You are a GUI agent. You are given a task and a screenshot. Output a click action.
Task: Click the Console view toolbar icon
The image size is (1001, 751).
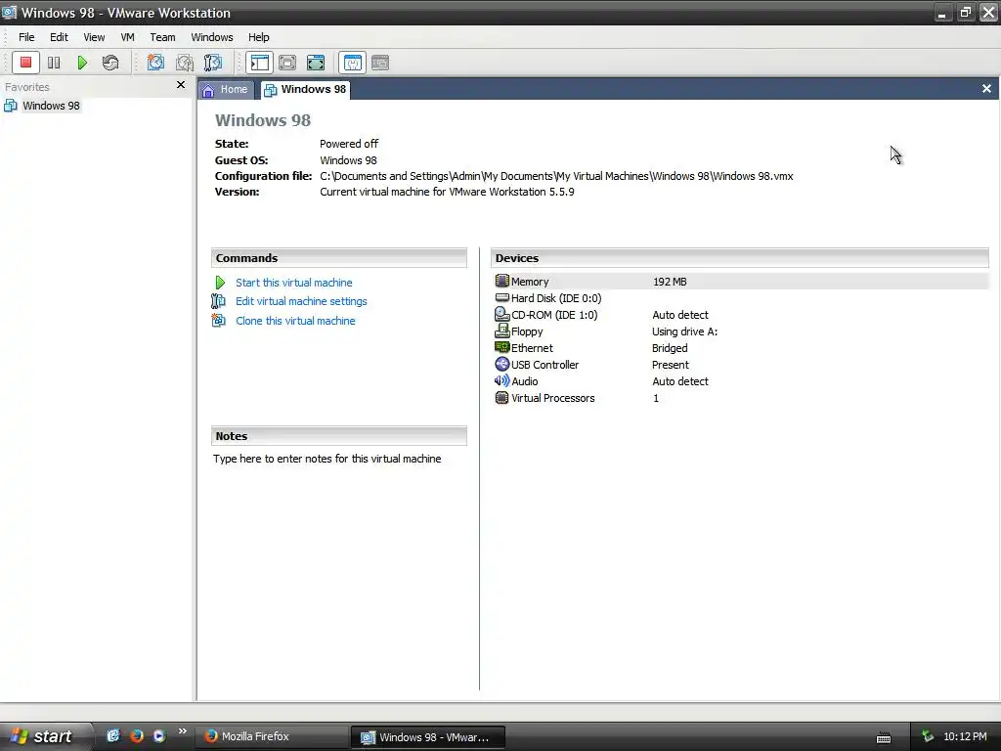(380, 63)
